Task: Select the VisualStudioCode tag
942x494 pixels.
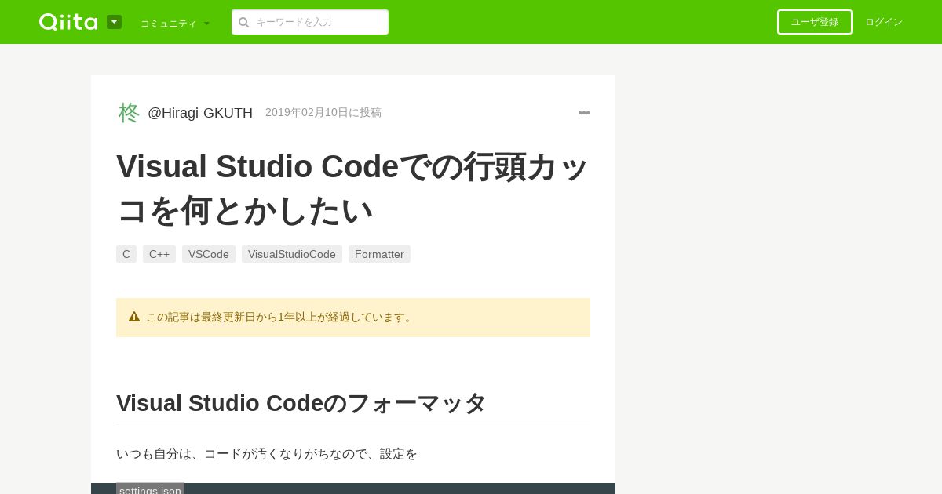Action: [x=292, y=254]
